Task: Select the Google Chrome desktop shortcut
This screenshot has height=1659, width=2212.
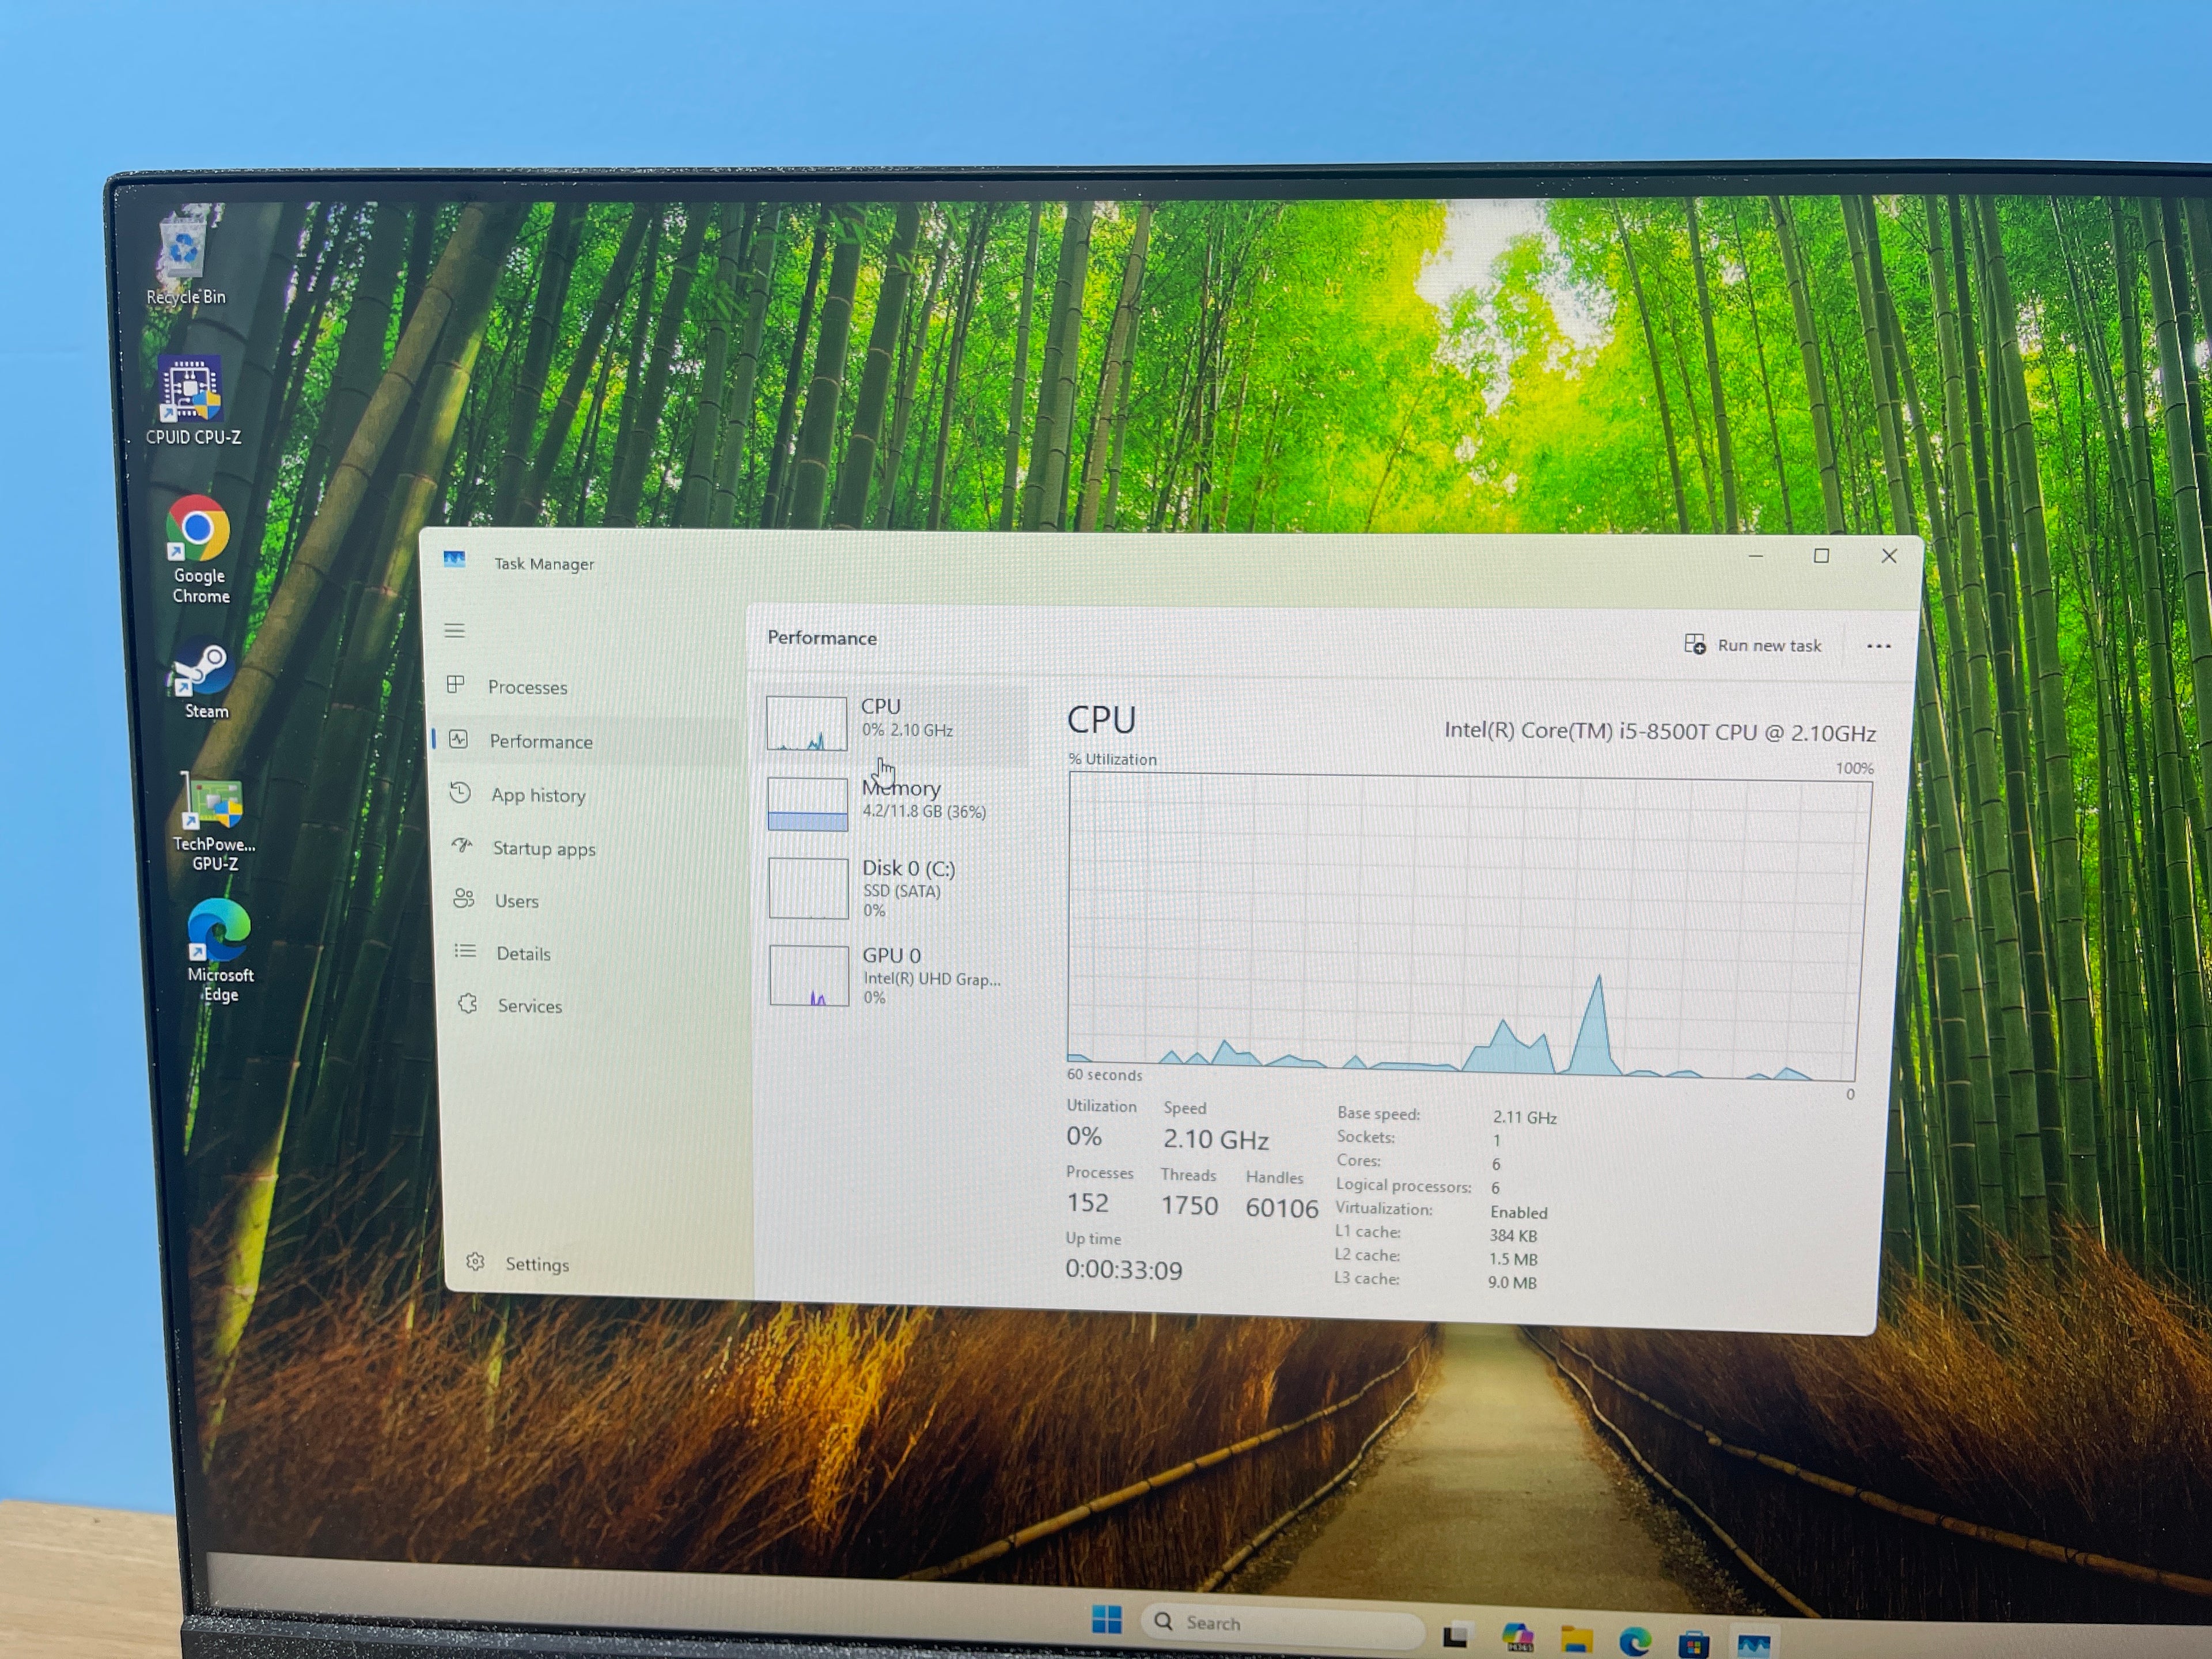Action: click(x=199, y=550)
